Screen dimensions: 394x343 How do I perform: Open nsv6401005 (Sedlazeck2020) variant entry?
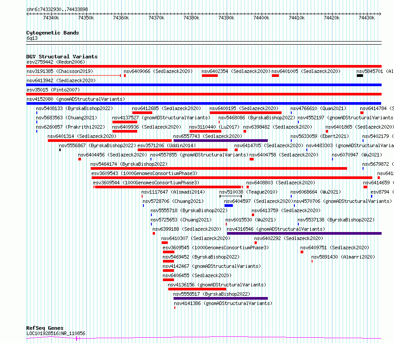(306, 71)
